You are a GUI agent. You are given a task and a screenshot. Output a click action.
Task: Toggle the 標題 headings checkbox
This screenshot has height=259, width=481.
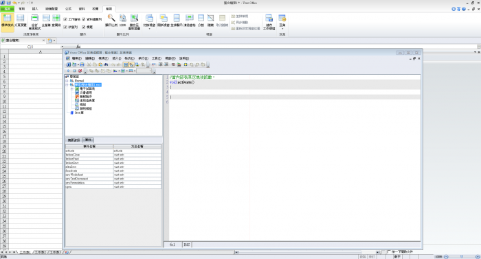coord(83,27)
